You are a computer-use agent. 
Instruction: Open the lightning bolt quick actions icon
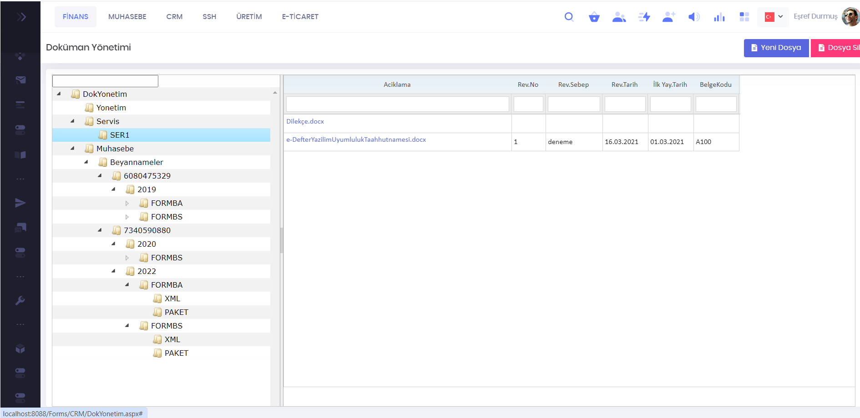[644, 17]
